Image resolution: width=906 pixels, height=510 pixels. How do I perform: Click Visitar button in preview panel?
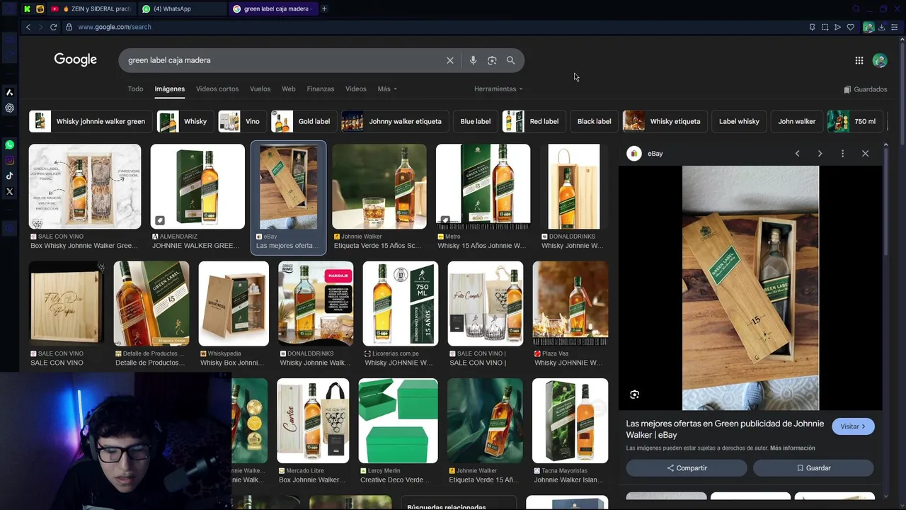(x=853, y=426)
